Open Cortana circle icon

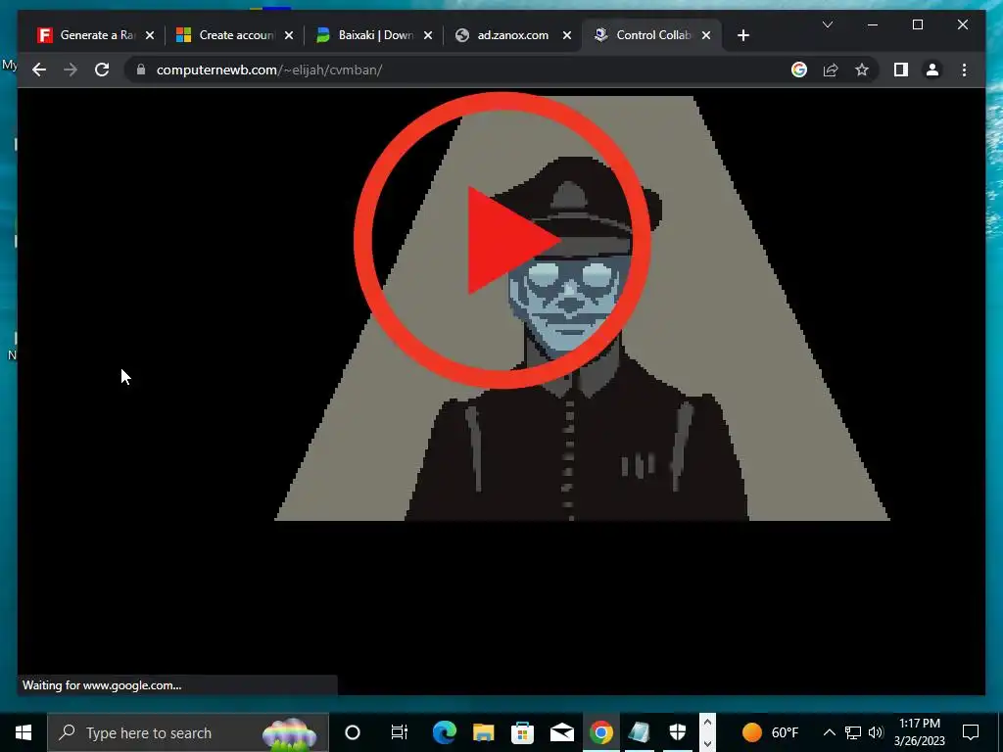coord(353,732)
